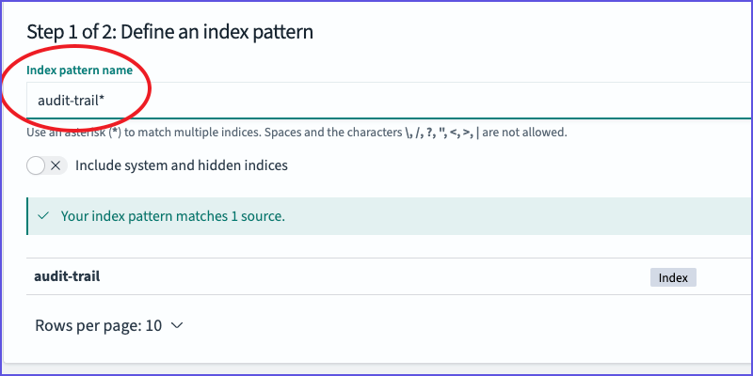Click empty area right of audit-trail row name
This screenshot has width=753, height=376.
click(x=375, y=276)
